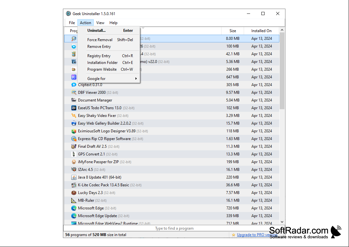Click the 9.57 MB size cell

coord(232,93)
